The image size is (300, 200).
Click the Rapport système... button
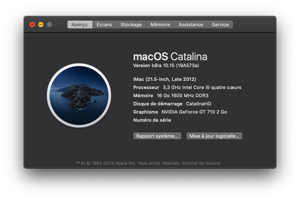[157, 136]
